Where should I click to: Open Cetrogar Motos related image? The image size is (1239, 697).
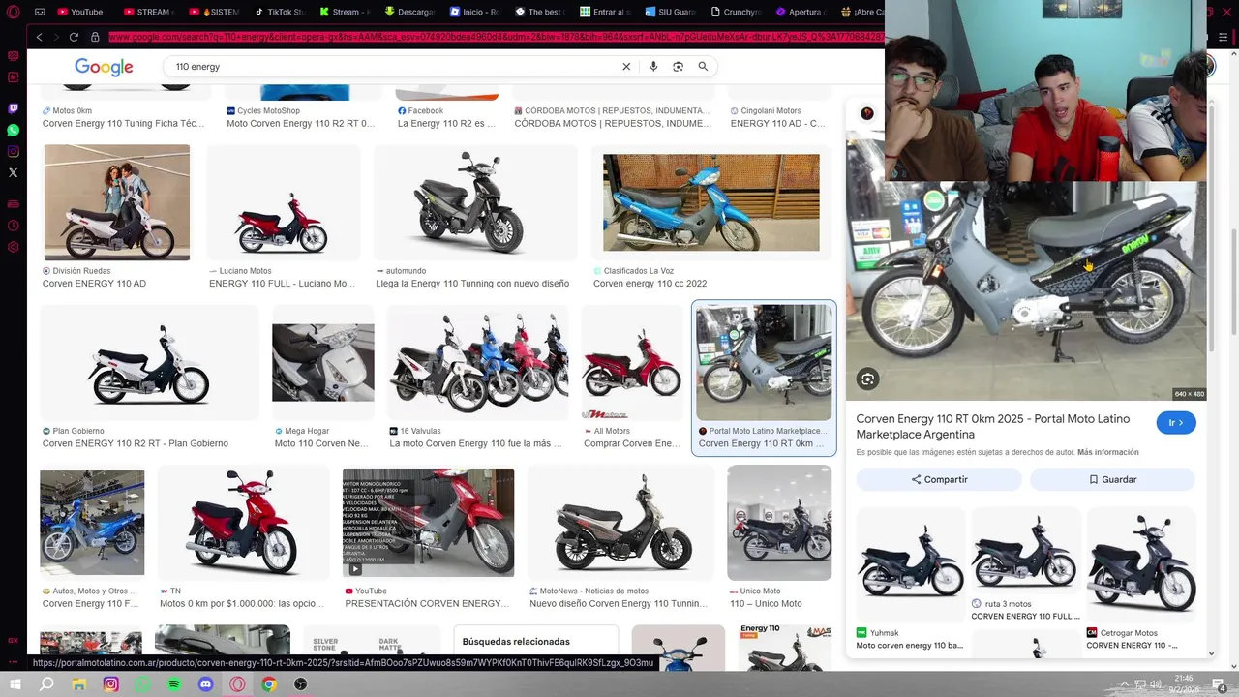click(x=1141, y=565)
